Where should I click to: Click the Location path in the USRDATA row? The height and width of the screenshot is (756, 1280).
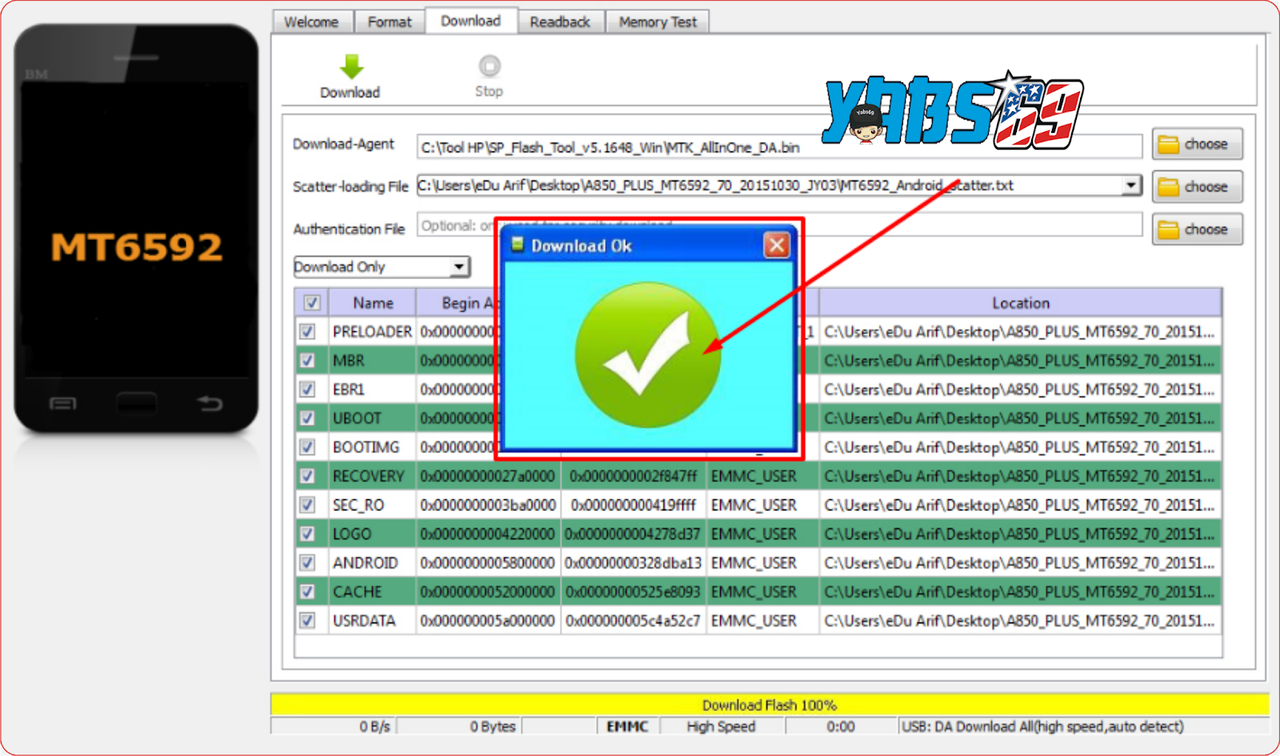[1020, 620]
